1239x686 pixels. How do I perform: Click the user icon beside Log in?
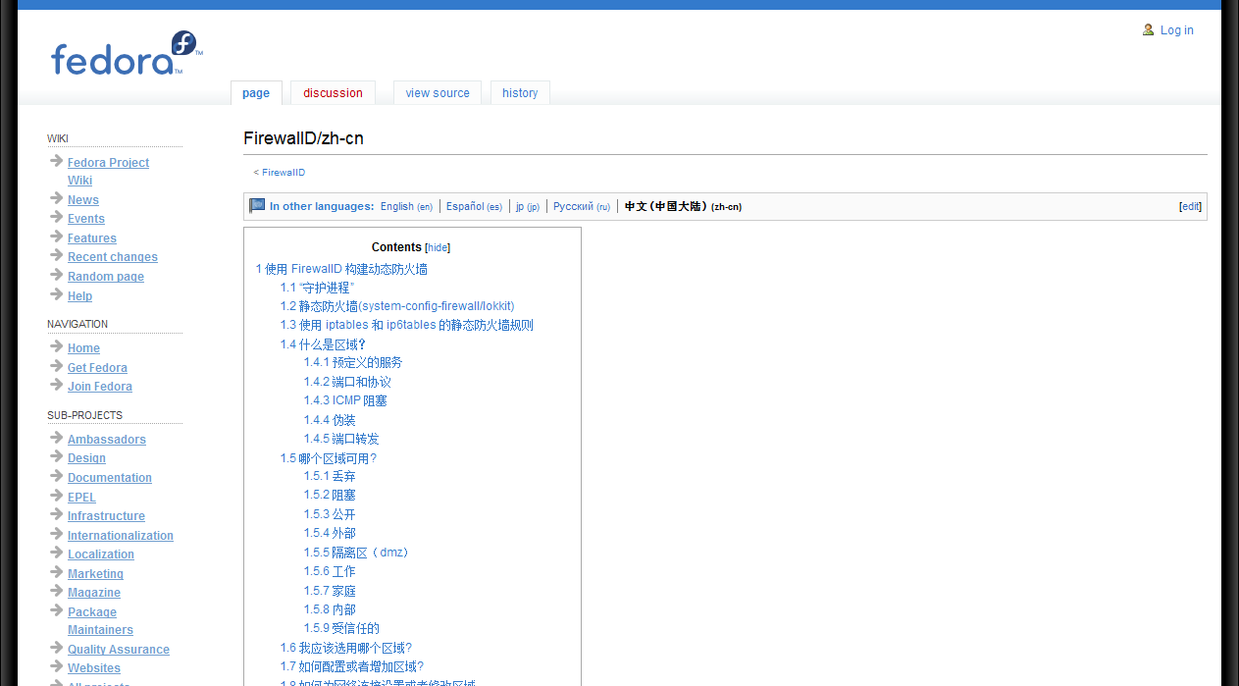click(1148, 30)
